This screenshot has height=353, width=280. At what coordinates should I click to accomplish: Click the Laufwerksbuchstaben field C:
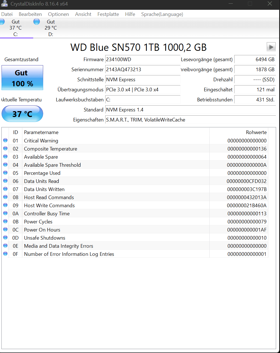pos(143,100)
